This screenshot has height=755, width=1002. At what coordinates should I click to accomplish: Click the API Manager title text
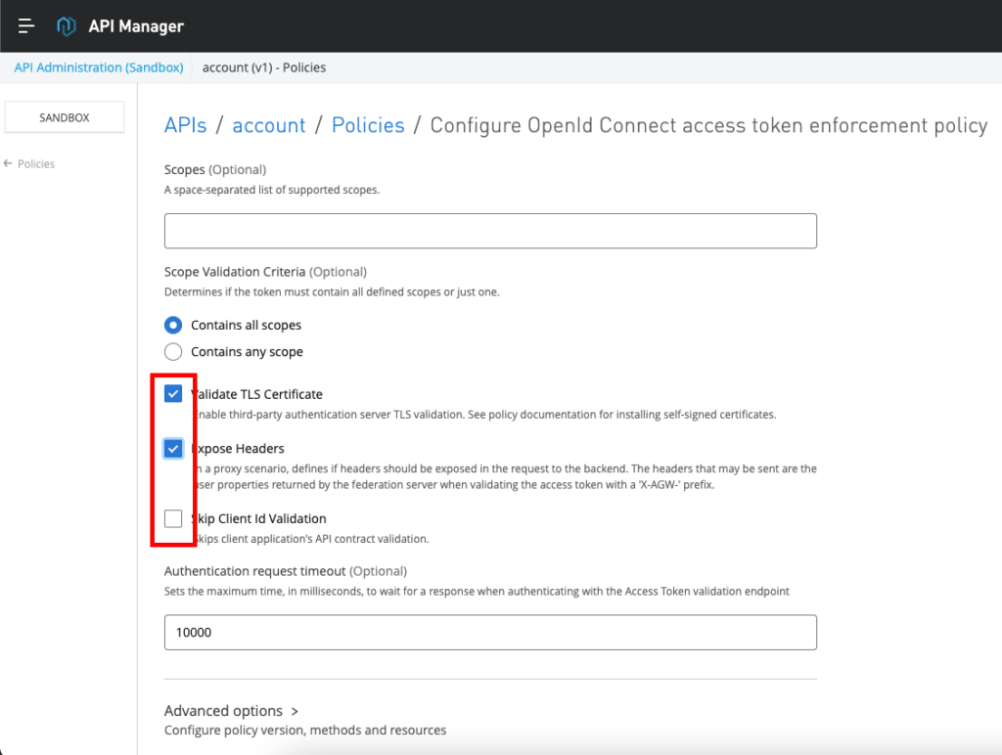coord(136,26)
